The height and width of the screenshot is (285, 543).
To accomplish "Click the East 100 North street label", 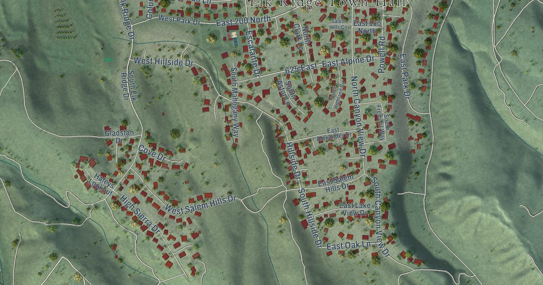I will 367,27.
